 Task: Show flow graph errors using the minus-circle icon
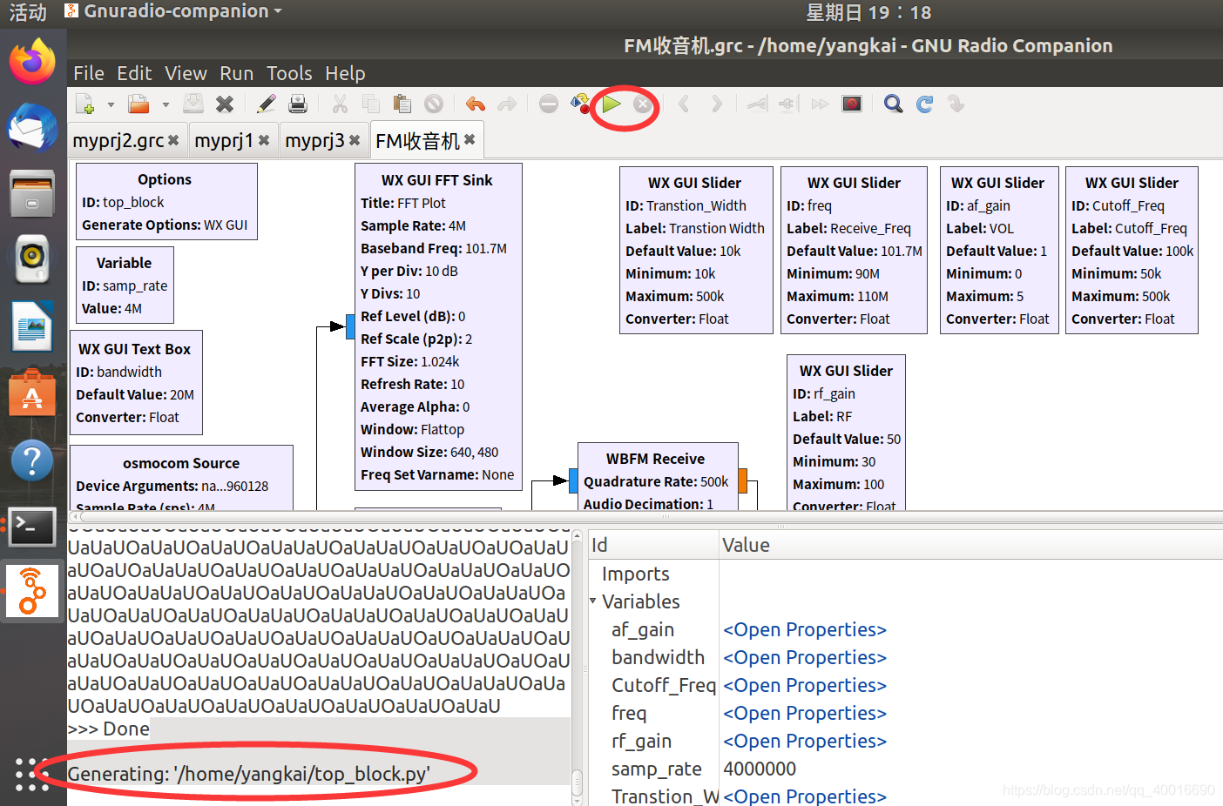[549, 104]
